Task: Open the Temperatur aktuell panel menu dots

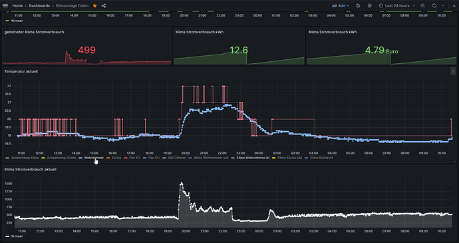Action: click(453, 71)
